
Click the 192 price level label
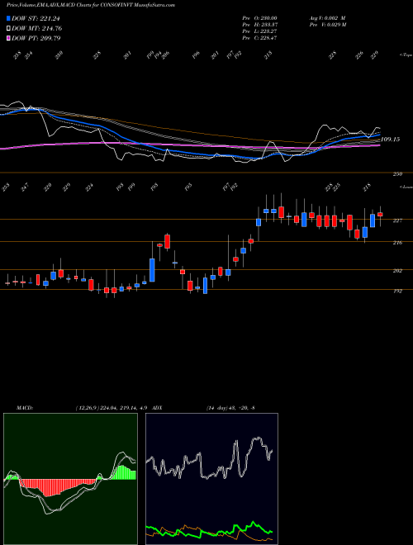(x=397, y=291)
